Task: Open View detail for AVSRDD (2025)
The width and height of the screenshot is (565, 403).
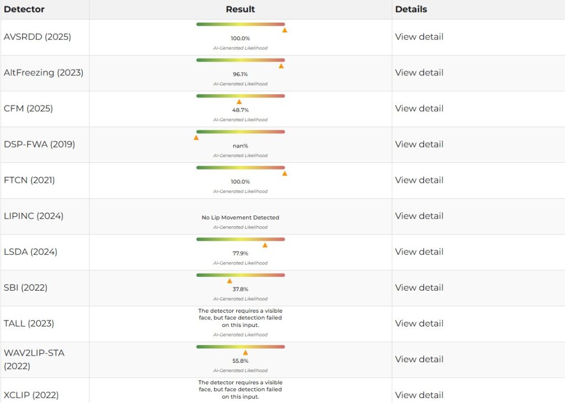Action: tap(419, 37)
